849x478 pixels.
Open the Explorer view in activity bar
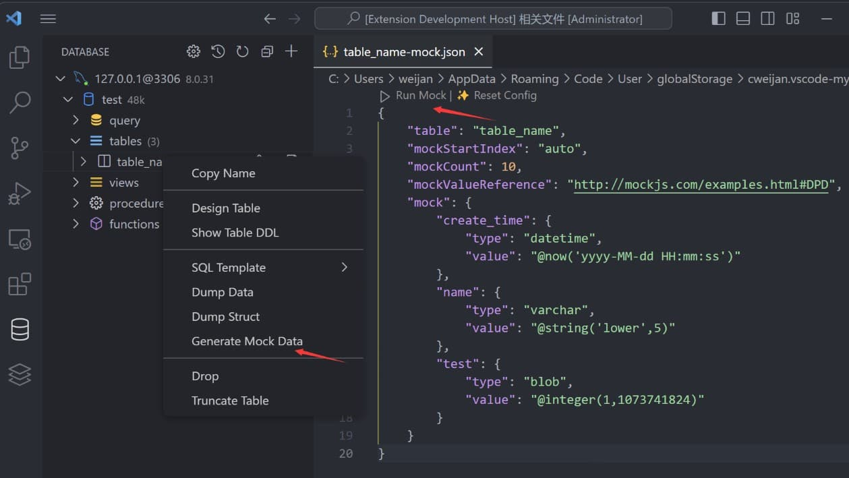[x=20, y=57]
